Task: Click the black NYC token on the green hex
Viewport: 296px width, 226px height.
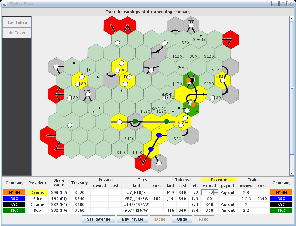Action: pos(192,80)
